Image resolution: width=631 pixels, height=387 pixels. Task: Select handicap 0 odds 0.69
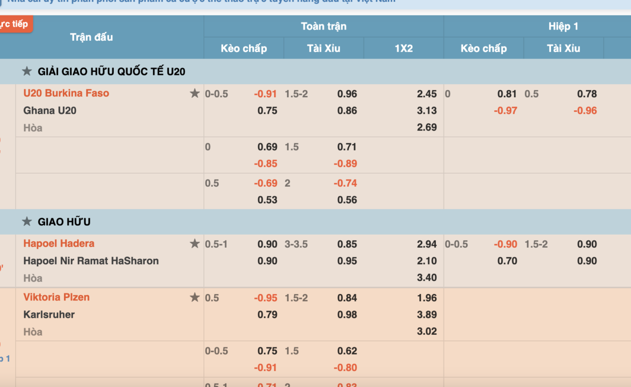pyautogui.click(x=267, y=147)
